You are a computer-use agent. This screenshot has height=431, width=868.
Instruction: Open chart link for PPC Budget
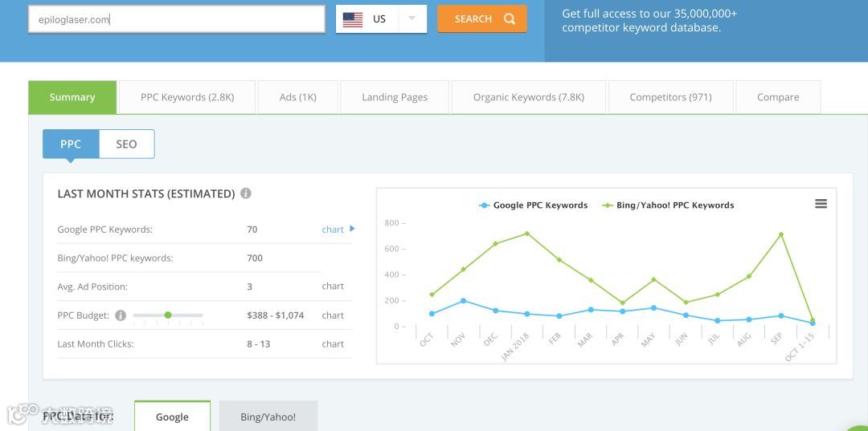pos(333,315)
